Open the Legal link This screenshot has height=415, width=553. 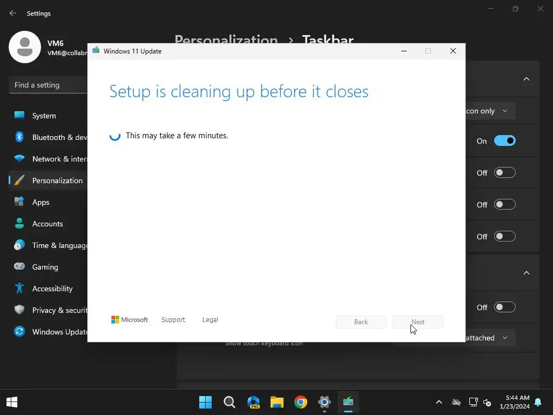[x=210, y=319]
